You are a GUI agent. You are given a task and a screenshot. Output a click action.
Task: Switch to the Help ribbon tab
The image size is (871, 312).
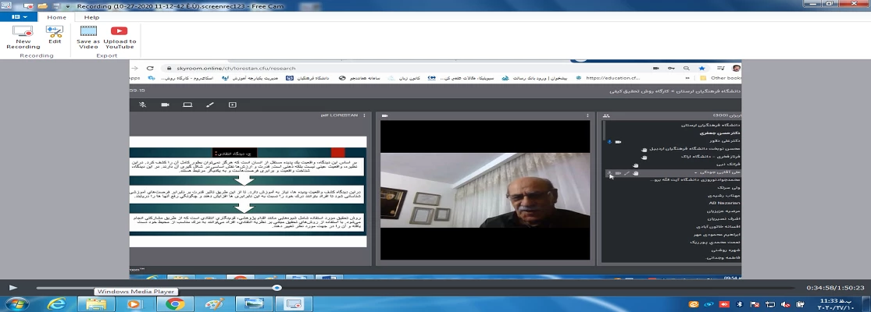(91, 16)
